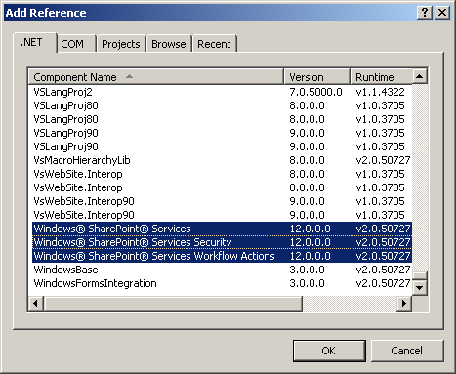This screenshot has width=456, height=374.
Task: Click the Cancel button
Action: click(x=407, y=351)
